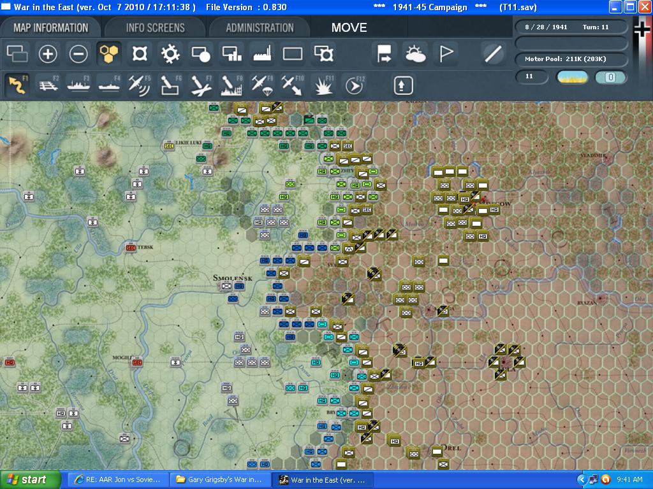
Task: Toggle the rectangle with circle overlay icon
Action: [201, 54]
